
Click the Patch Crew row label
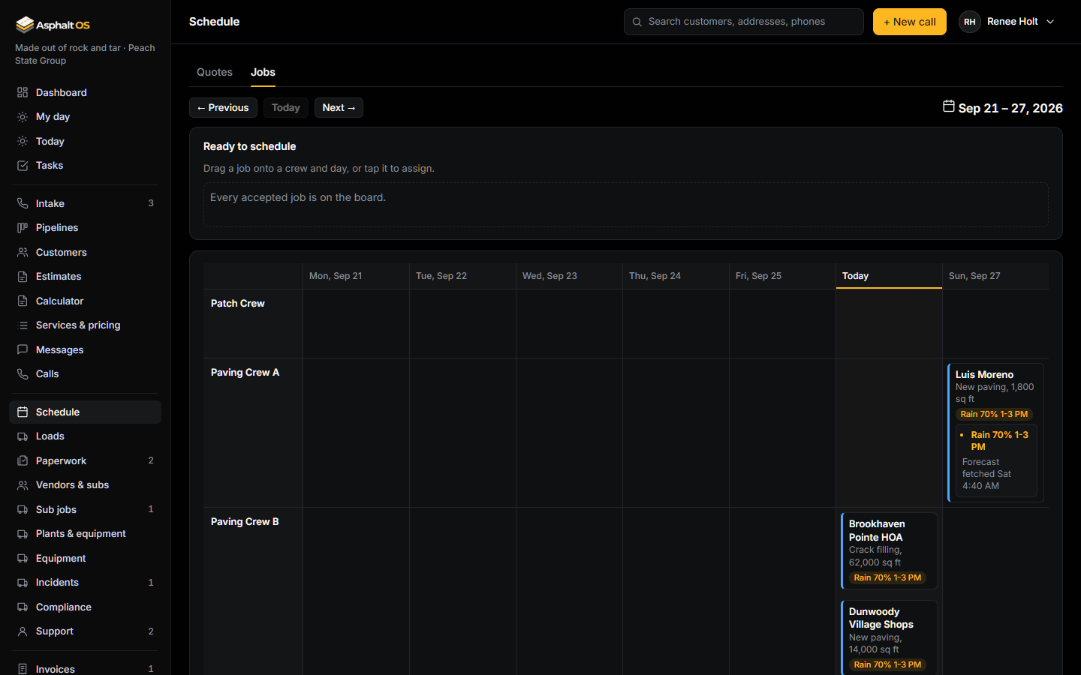[237, 303]
